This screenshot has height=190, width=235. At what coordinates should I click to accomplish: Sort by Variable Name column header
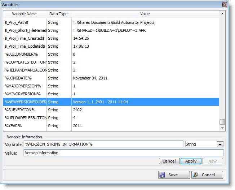[25, 14]
